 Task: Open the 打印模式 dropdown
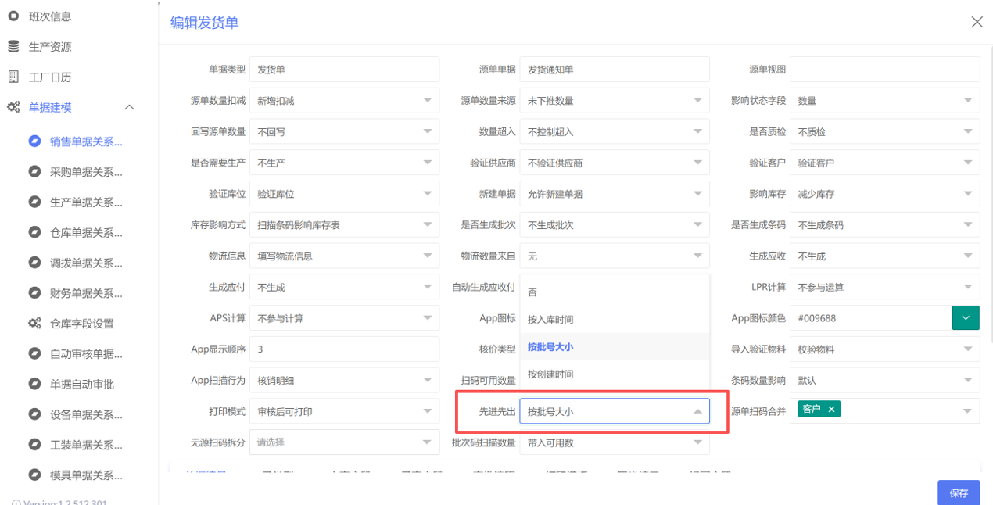tap(427, 411)
